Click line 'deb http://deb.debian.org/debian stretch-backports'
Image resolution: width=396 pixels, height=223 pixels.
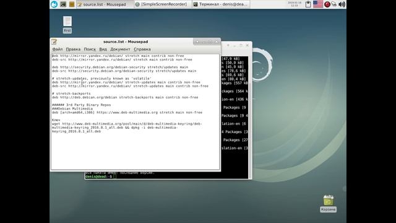click(125, 97)
